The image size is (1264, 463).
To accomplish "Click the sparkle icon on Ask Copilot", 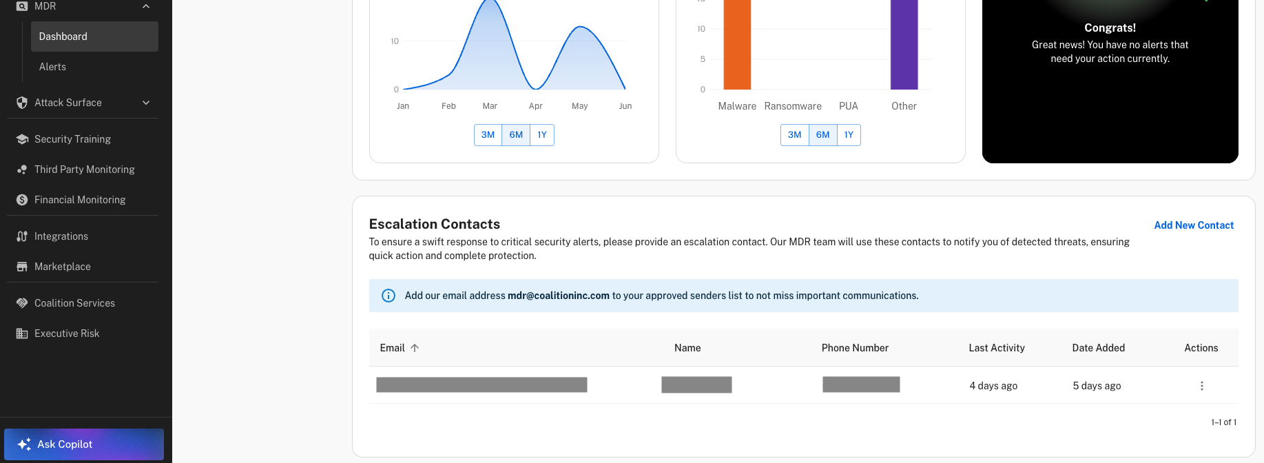I will point(24,444).
